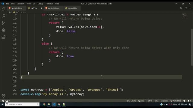The image size is (193, 108).
Task: Open the Manage gear in activity bar
Action: point(3,96)
